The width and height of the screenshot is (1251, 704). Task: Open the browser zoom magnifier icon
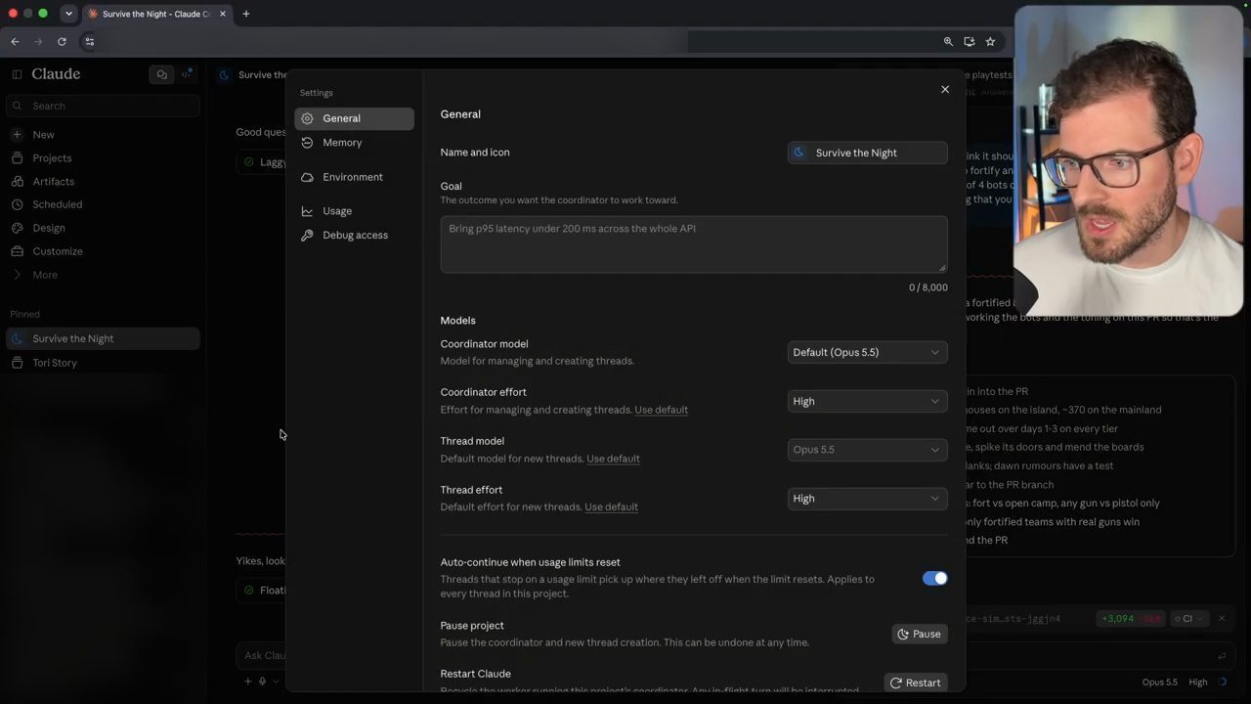pos(948,41)
